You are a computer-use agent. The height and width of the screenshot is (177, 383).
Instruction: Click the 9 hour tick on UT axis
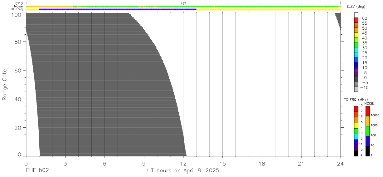coord(144,163)
